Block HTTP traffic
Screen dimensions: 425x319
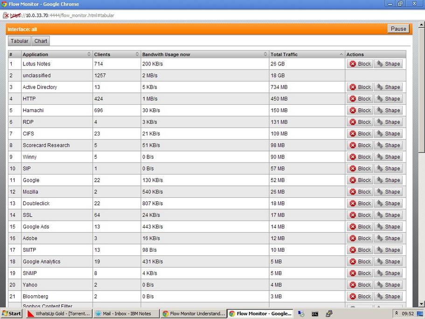point(360,99)
